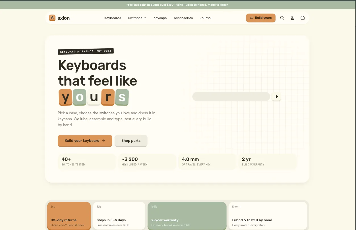Click the "axion" wordmark
The image size is (356, 230).
63,18
